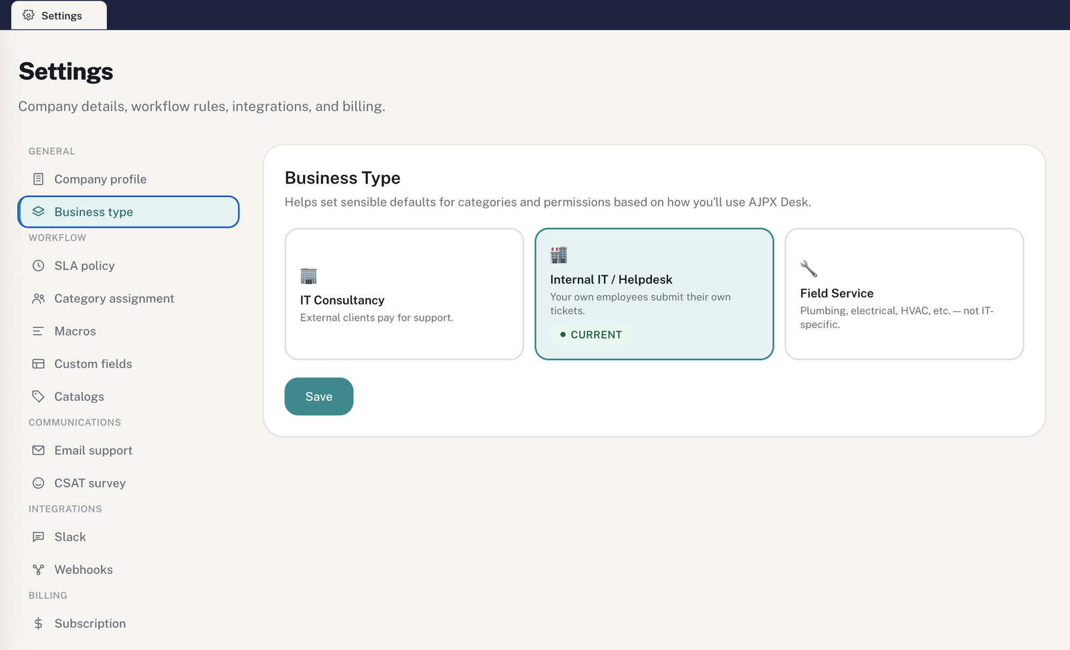Navigate to Macros

click(x=128, y=331)
